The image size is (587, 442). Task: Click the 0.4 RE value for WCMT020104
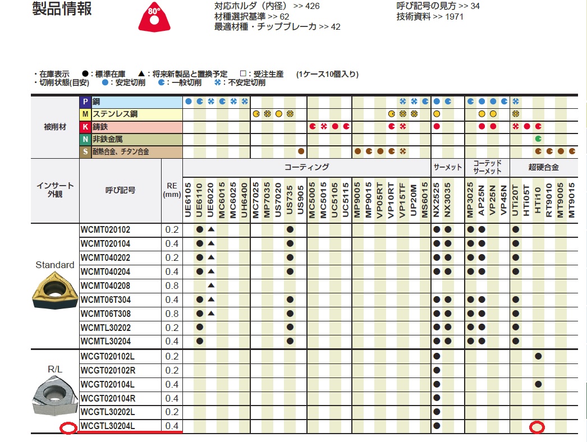[x=172, y=243]
